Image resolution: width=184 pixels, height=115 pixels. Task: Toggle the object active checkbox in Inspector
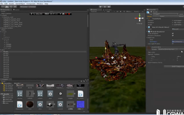(x=151, y=12)
